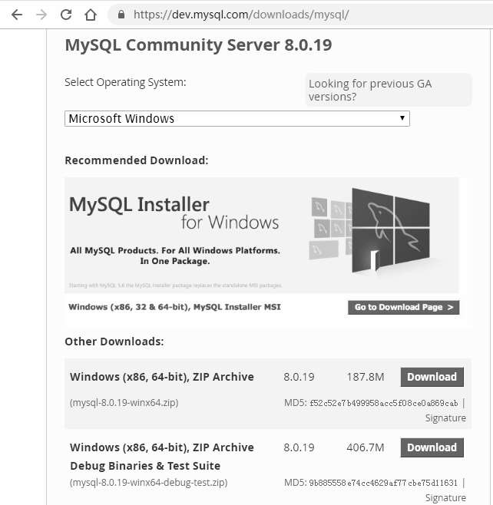Click the Go to Download Page button

tap(403, 307)
